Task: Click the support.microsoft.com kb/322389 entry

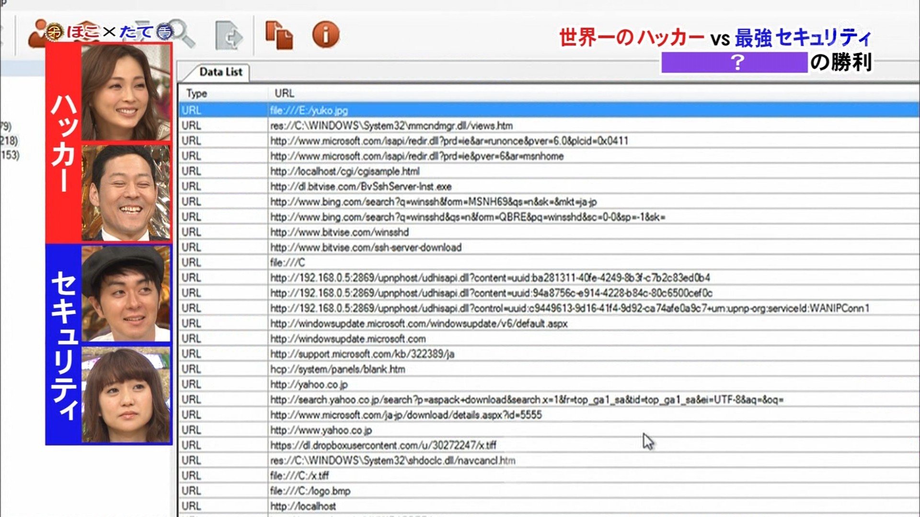Action: [x=362, y=354]
